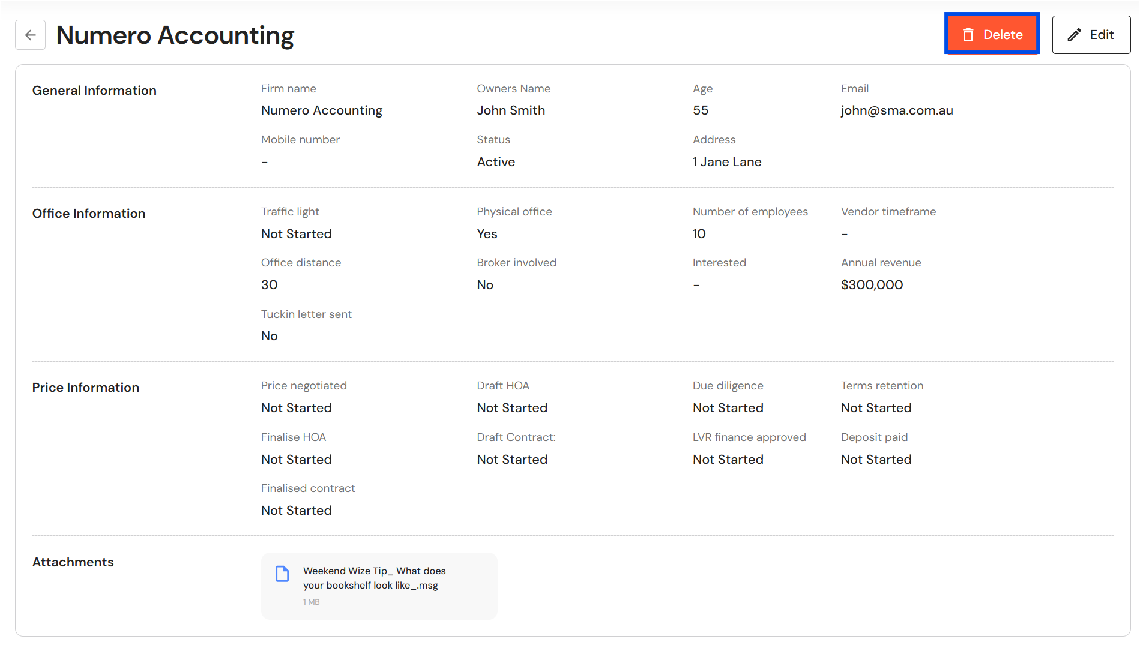
Task: Click the pencil icon to edit
Action: pyautogui.click(x=1074, y=35)
